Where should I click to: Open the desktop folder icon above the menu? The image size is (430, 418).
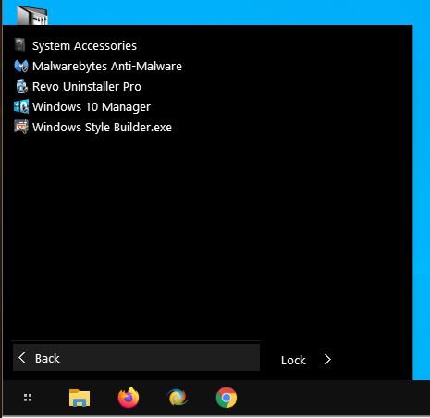pyautogui.click(x=32, y=15)
